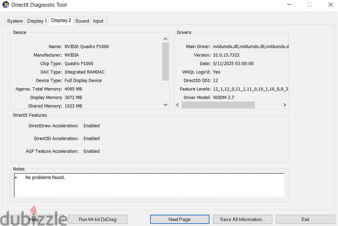Click Drivers panel scroll right arrow
The image size is (338, 226).
pyautogui.click(x=285, y=105)
